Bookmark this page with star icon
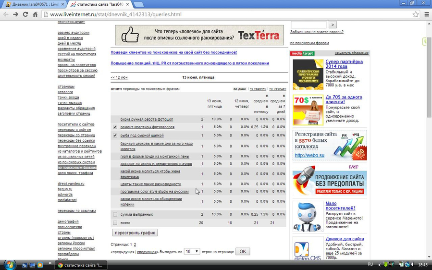The image size is (432, 270). coord(416,14)
